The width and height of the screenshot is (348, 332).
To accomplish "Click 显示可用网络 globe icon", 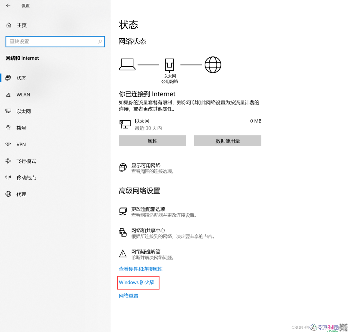I will pos(123,167).
